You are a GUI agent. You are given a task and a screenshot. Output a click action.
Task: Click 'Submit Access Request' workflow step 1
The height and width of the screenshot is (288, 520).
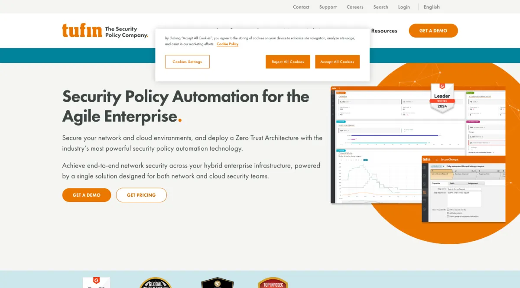(x=442, y=175)
